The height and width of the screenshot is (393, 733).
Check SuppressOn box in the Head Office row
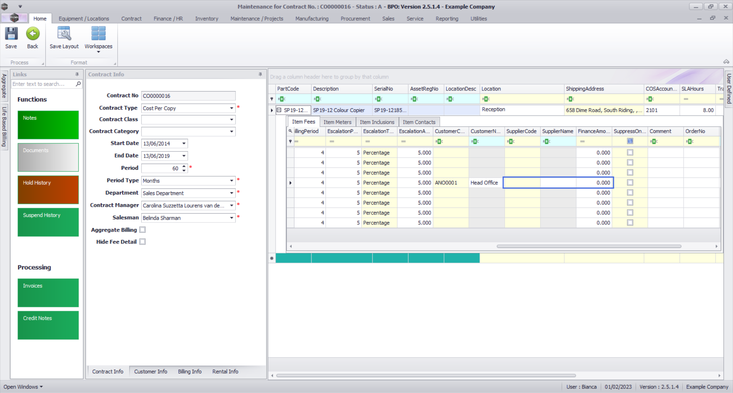coord(630,183)
